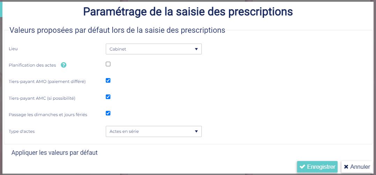The height and width of the screenshot is (175, 376).
Task: Click Appliquer les valeurs par défaut
Action: pyautogui.click(x=54, y=153)
